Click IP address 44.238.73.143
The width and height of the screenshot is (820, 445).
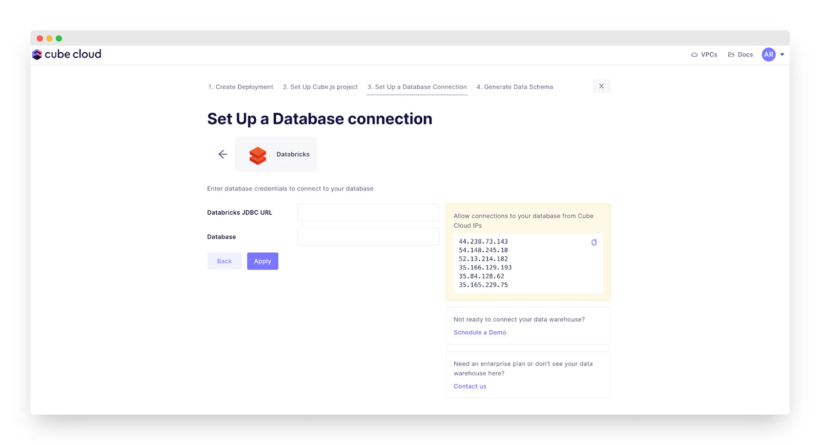point(483,241)
